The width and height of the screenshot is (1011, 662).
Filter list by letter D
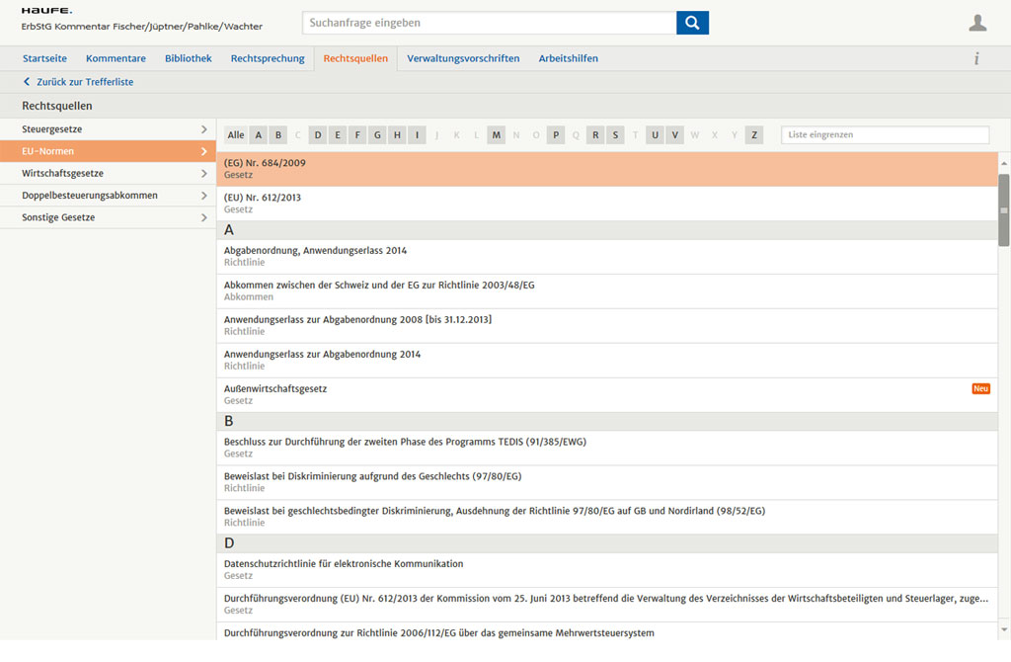point(318,134)
